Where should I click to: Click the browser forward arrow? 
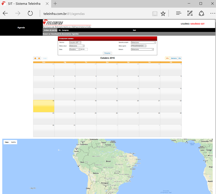(18, 13)
